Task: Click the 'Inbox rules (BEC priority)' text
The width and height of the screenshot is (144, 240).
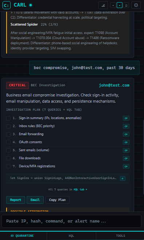Action: [37, 126]
